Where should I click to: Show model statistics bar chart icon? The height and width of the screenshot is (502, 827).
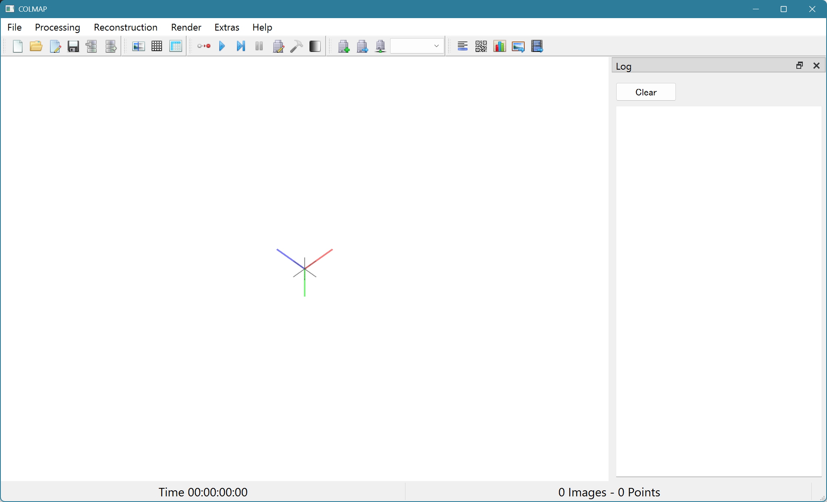[499, 46]
